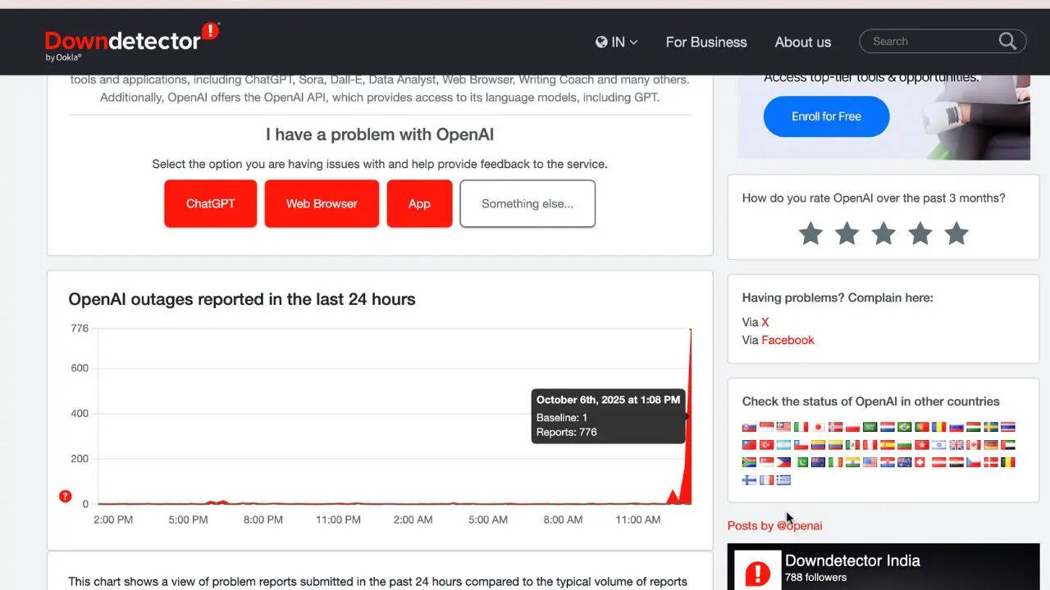
Task: Rate OpenAI with the first star
Action: 810,234
